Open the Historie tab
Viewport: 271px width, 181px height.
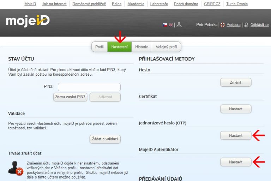[x=141, y=47]
